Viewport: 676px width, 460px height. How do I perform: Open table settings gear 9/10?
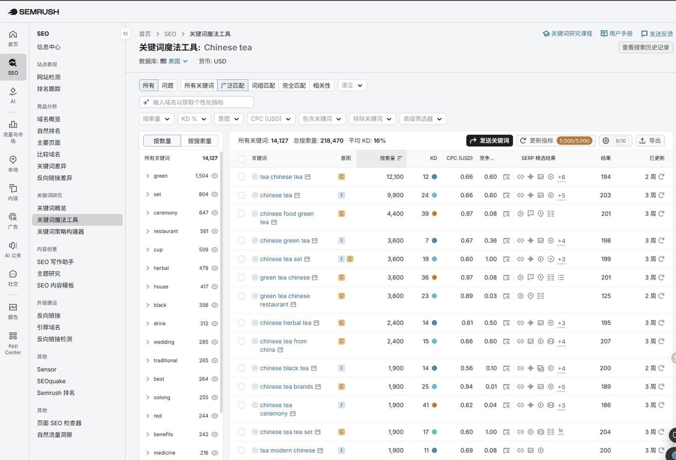(x=615, y=141)
